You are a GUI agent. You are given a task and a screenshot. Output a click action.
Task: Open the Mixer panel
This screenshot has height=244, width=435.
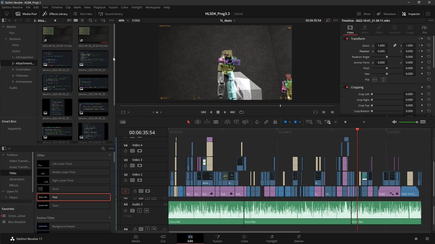click(363, 14)
